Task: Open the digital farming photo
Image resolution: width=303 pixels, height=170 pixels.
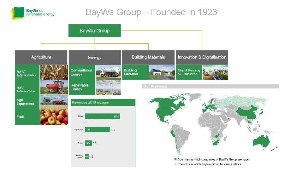Action: tap(215, 72)
